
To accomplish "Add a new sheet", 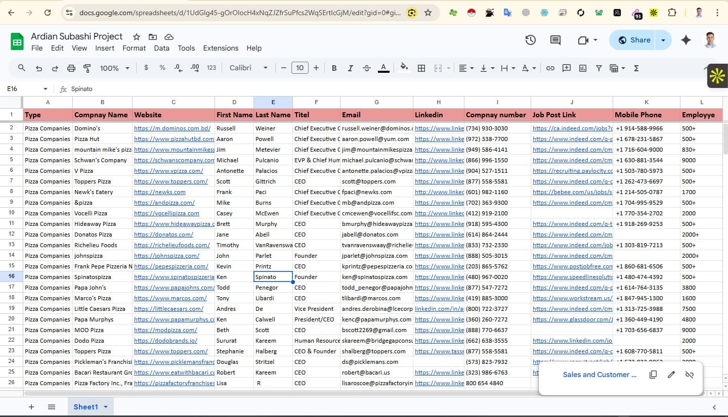I will coord(31,407).
